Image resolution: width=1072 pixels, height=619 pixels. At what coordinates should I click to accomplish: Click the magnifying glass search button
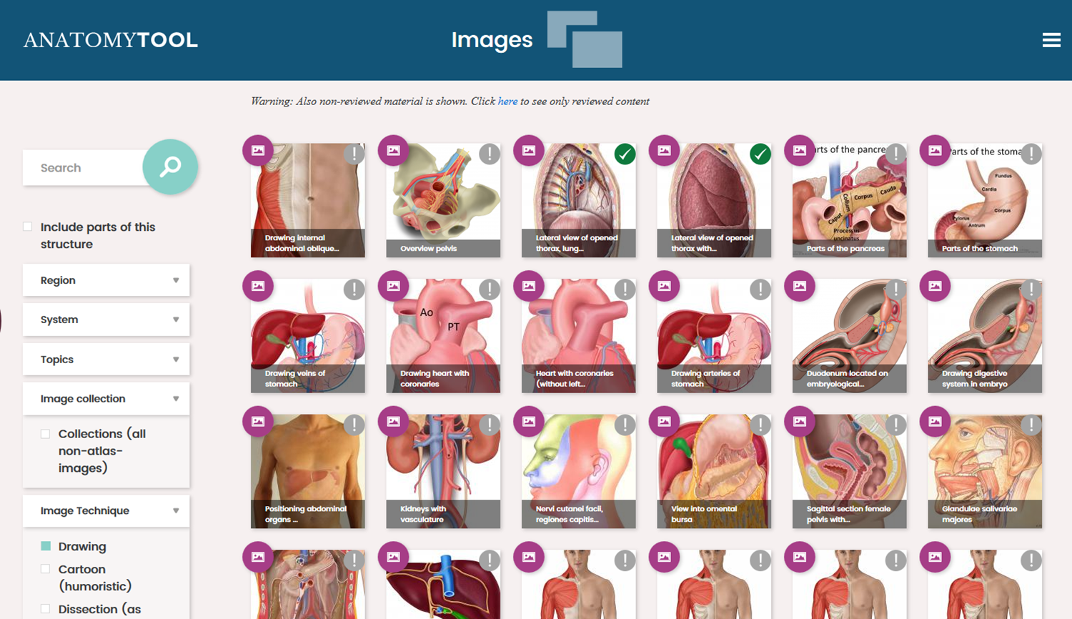[170, 167]
